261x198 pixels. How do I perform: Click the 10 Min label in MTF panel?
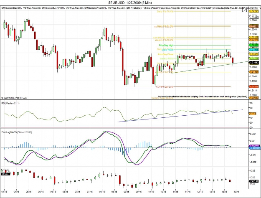coord(5,174)
